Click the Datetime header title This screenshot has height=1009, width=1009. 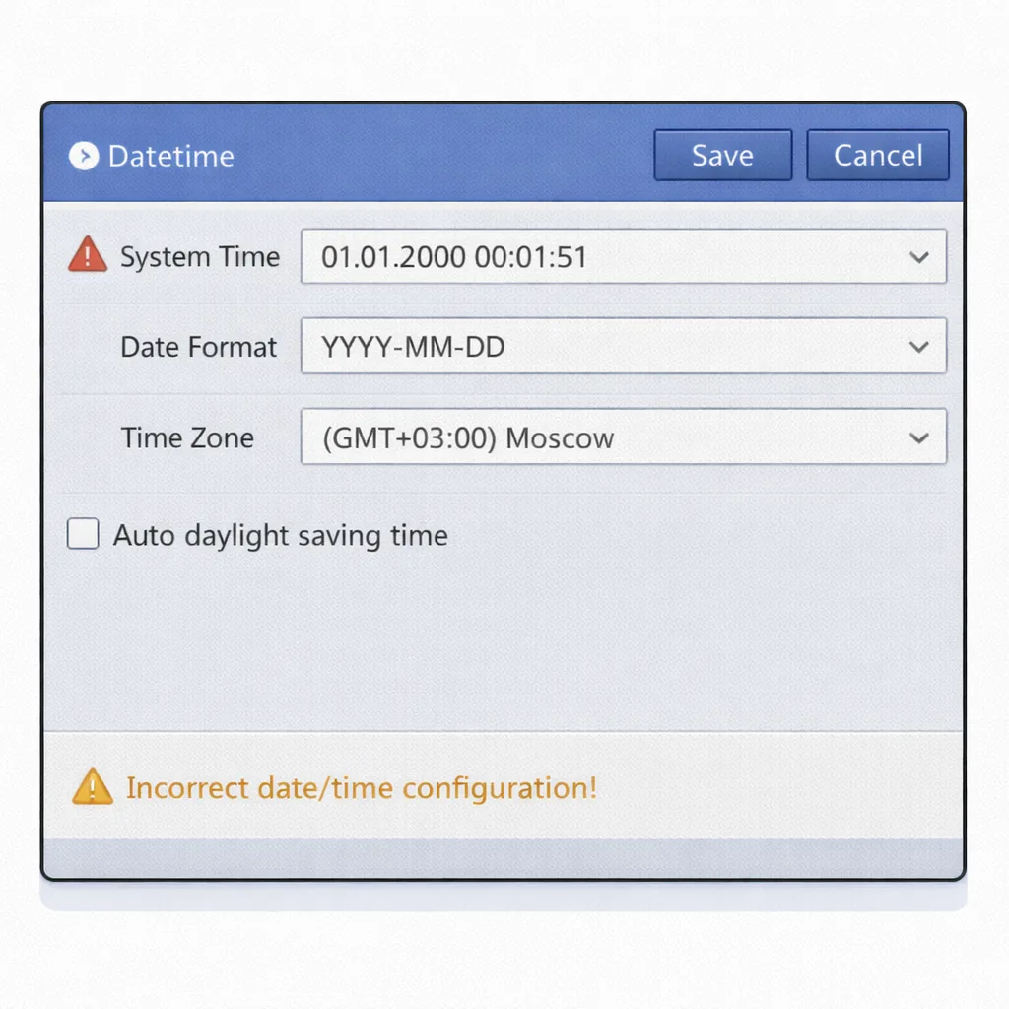pos(171,157)
